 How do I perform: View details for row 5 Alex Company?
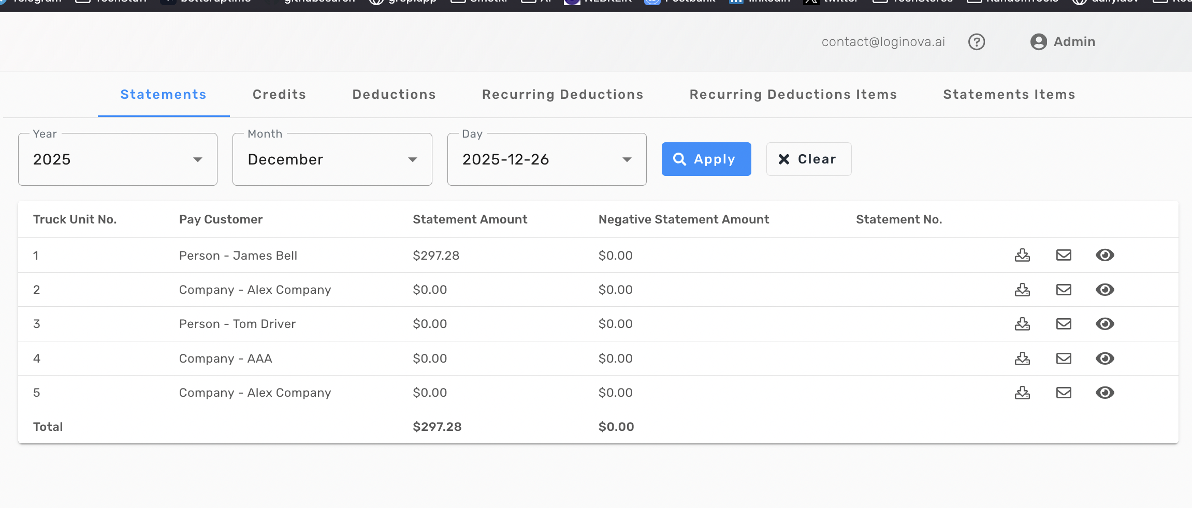point(1104,393)
